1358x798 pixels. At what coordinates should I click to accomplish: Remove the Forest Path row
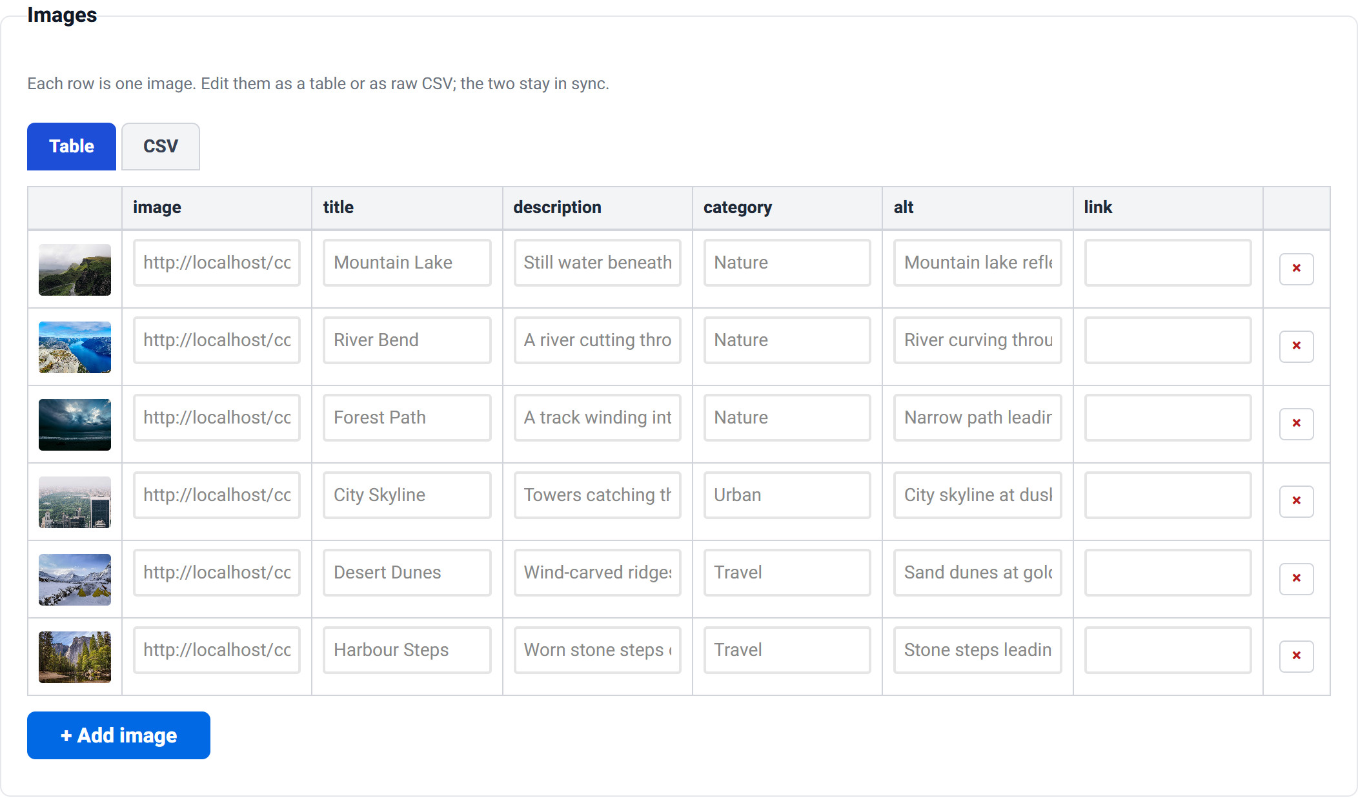[1296, 424]
